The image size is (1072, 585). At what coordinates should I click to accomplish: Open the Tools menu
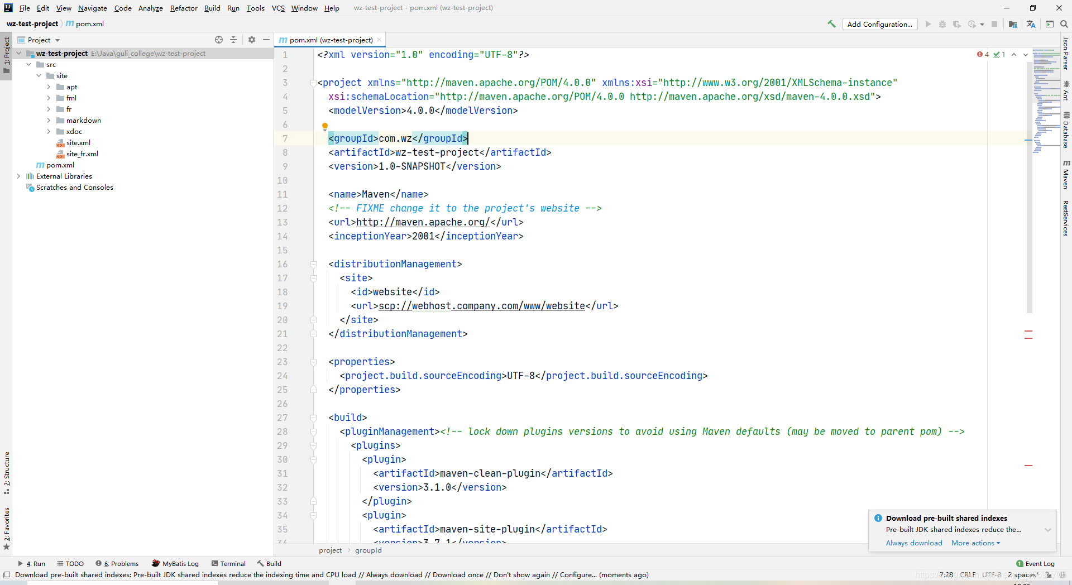256,8
